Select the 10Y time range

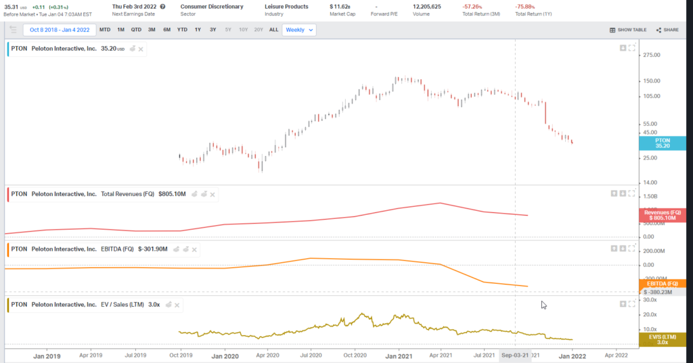pyautogui.click(x=244, y=30)
